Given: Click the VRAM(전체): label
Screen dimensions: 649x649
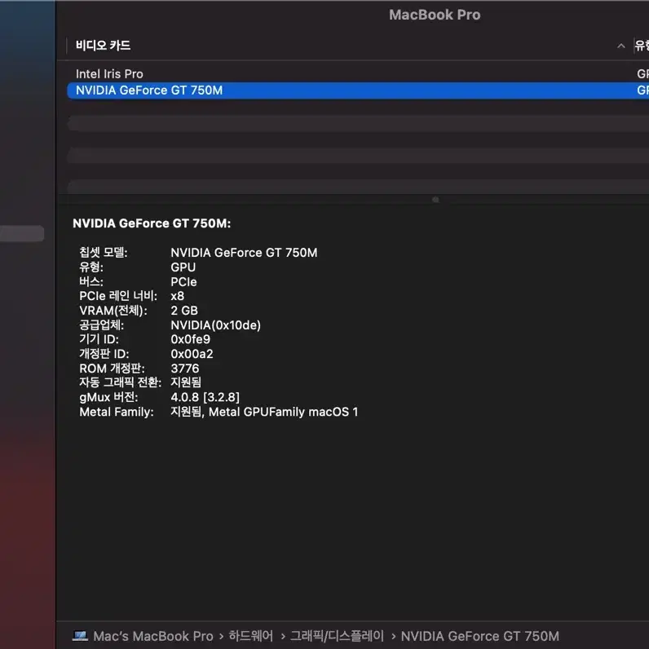Looking at the screenshot, I should coord(113,311).
